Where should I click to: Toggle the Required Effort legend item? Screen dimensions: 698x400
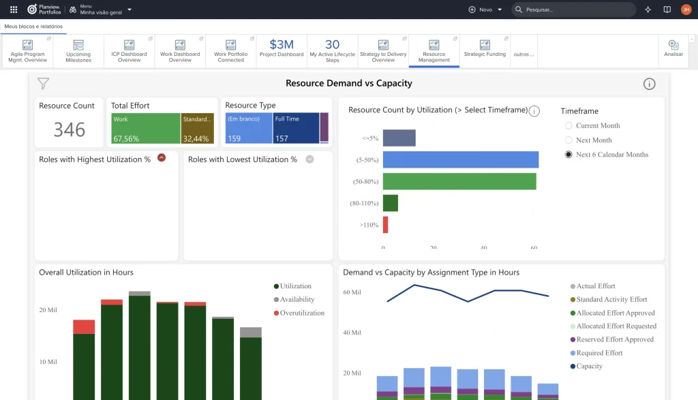(x=596, y=353)
